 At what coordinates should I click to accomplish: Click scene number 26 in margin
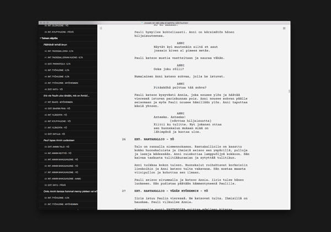tap(124, 139)
